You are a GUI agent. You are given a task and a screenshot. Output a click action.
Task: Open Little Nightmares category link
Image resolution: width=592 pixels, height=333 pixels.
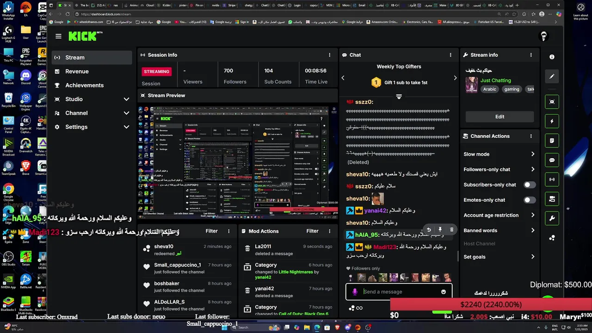pos(296,272)
